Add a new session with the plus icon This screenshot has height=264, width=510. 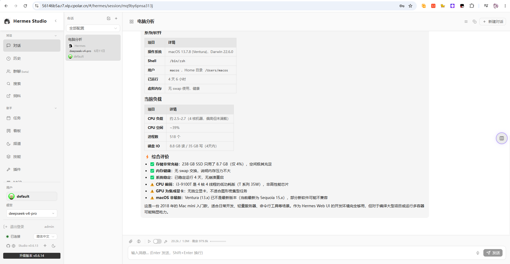coord(116,18)
